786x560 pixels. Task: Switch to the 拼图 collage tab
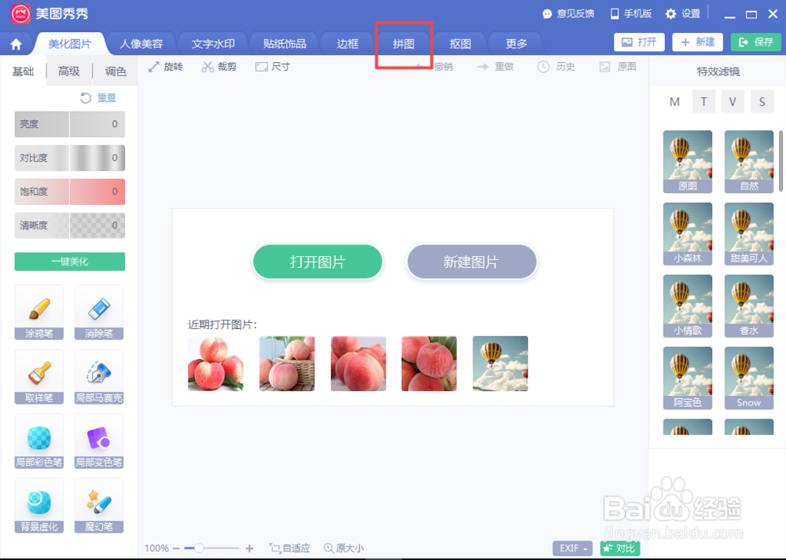coord(403,44)
